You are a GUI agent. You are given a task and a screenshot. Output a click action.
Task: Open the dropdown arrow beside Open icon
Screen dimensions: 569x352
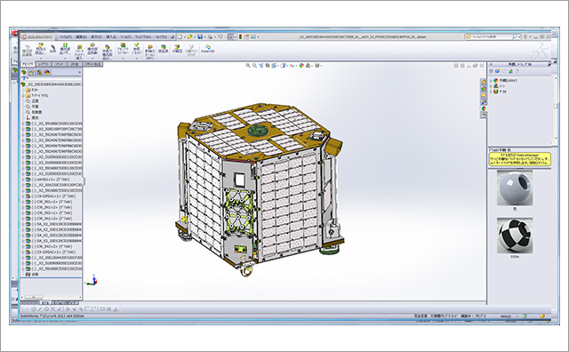(195, 36)
